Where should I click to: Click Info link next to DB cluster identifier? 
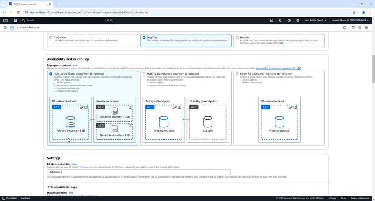(74, 164)
